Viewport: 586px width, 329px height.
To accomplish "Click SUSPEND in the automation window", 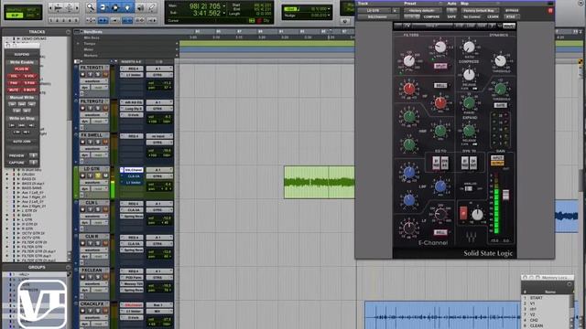I will (22, 55).
